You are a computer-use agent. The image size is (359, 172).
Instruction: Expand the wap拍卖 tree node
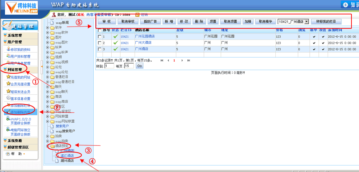tap(48, 141)
